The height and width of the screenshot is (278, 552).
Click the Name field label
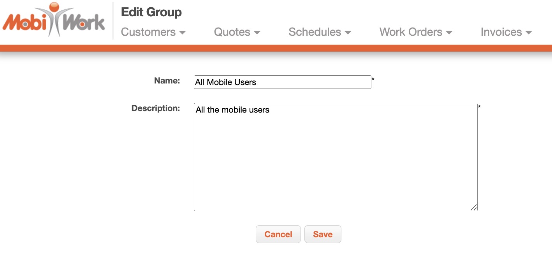pos(167,81)
